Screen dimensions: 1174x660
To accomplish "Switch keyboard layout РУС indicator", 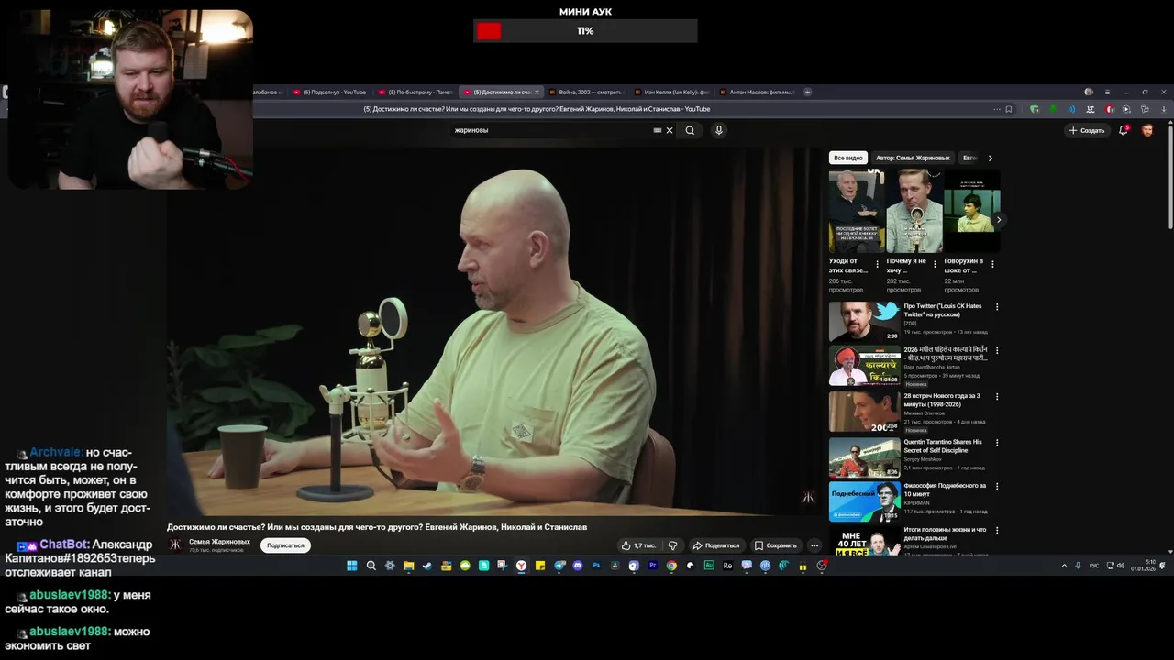I will tap(1093, 566).
